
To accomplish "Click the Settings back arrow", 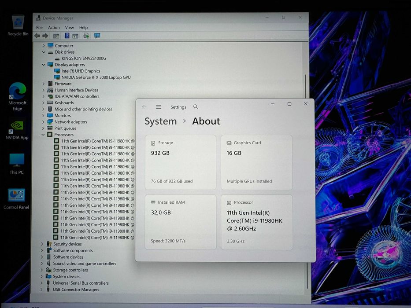I will (144, 107).
